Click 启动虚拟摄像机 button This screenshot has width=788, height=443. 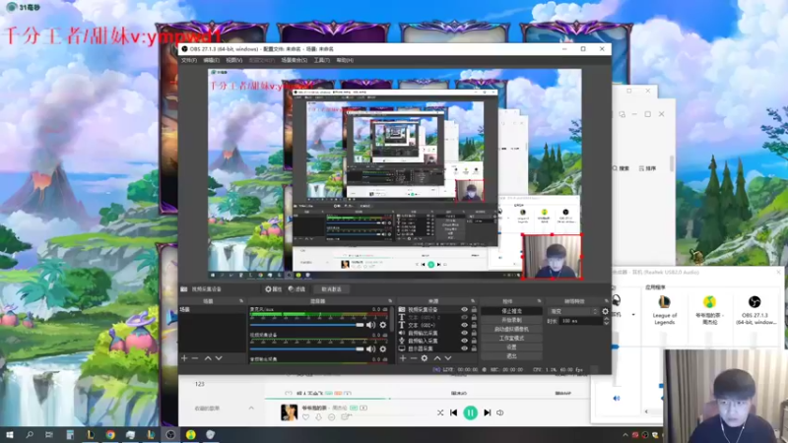tap(511, 329)
